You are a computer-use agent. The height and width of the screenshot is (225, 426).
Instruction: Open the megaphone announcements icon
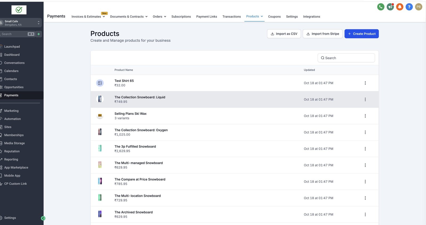[390, 7]
